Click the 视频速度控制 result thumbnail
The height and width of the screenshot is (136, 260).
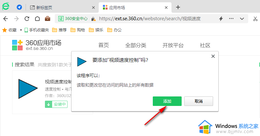coord(28,89)
